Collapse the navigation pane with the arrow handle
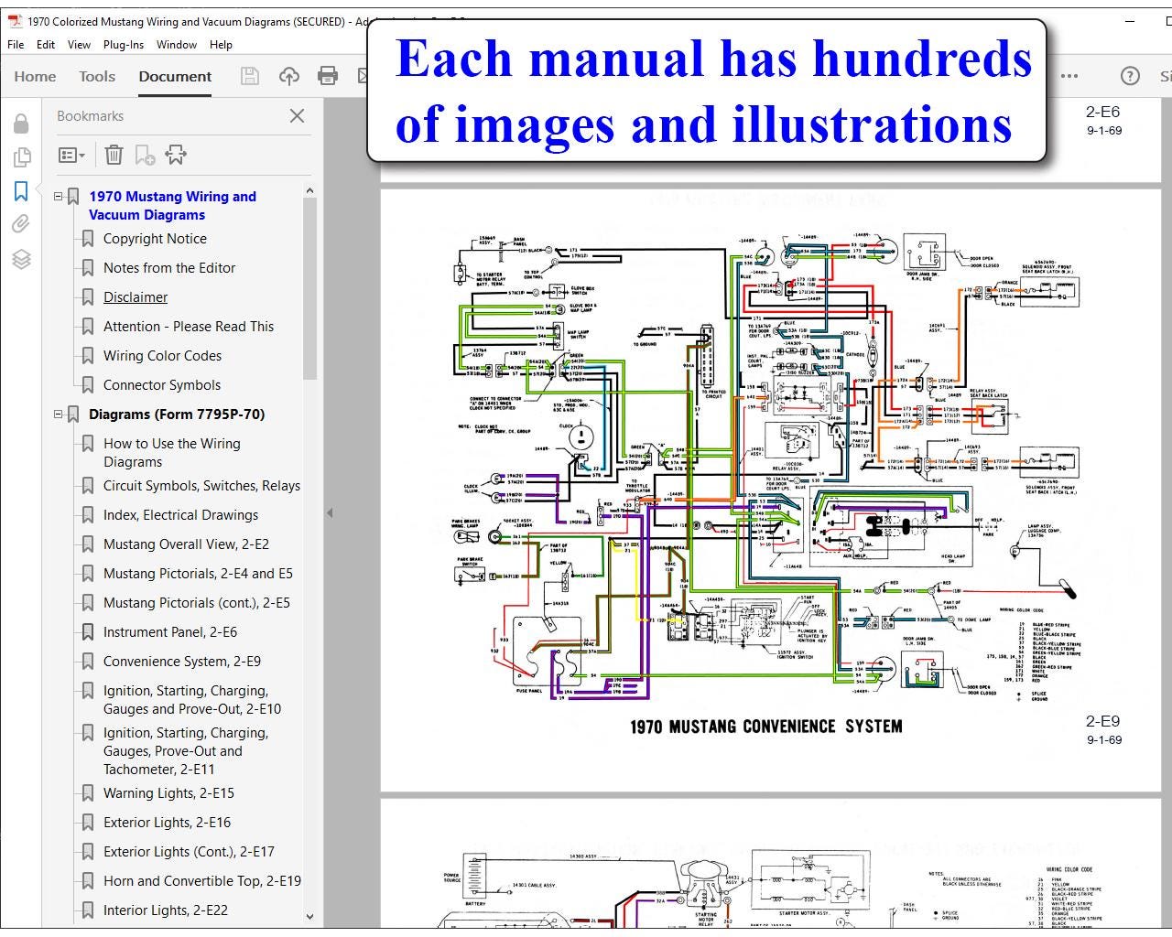The height and width of the screenshot is (937, 1172). 330,513
